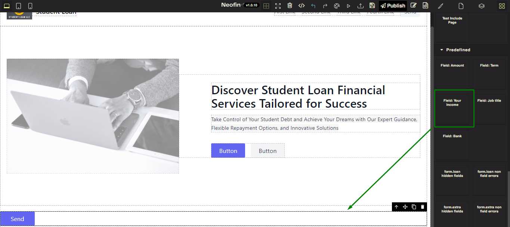Viewport: 510px width, 227px height.
Task: Switch to desktop device preview
Action: tap(7, 6)
